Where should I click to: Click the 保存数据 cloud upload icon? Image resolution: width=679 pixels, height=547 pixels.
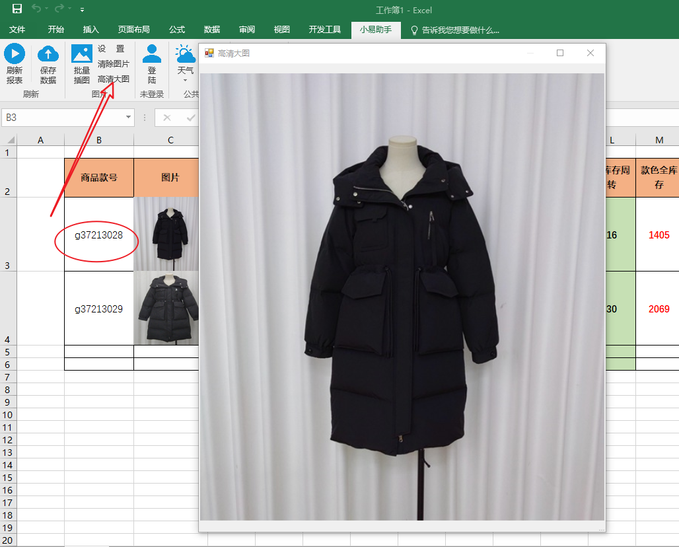48,54
